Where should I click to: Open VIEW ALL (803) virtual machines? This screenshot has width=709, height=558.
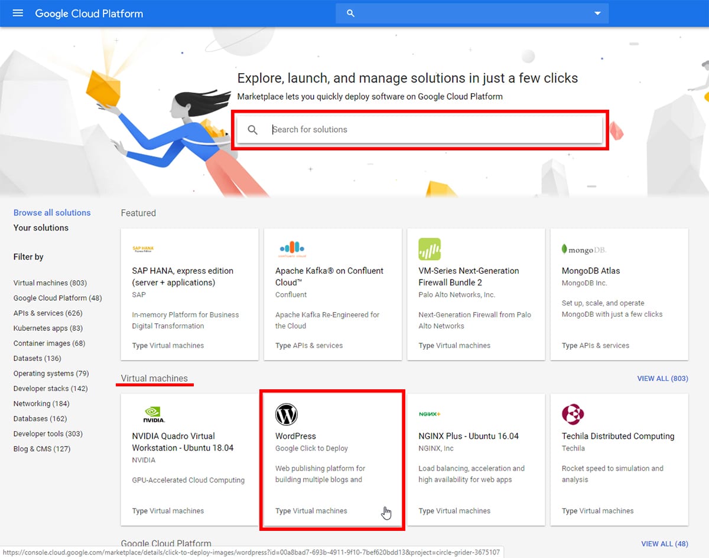click(662, 379)
